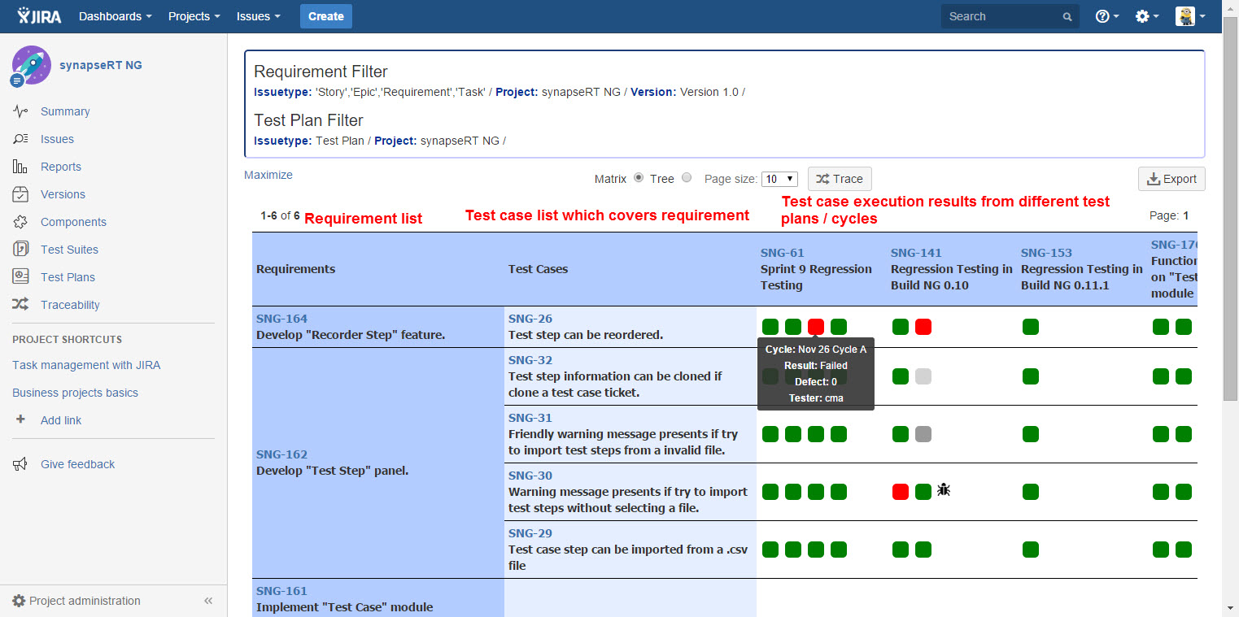Click the Project administration gear icon
Viewport: 1239px width, 617px height.
19,601
